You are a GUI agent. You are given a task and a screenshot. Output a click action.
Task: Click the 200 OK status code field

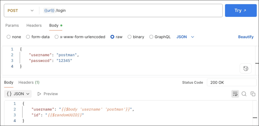pos(231,83)
